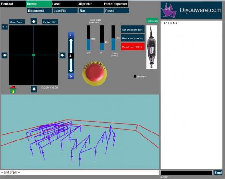Viewport: 225px width, 179px height.
Task: Click the Reset tool (G54) button
Action: click(133, 47)
